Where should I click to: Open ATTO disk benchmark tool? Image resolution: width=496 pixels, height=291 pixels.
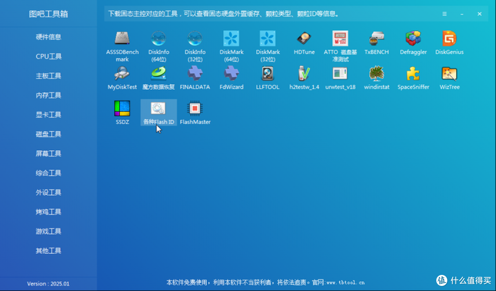click(x=340, y=46)
